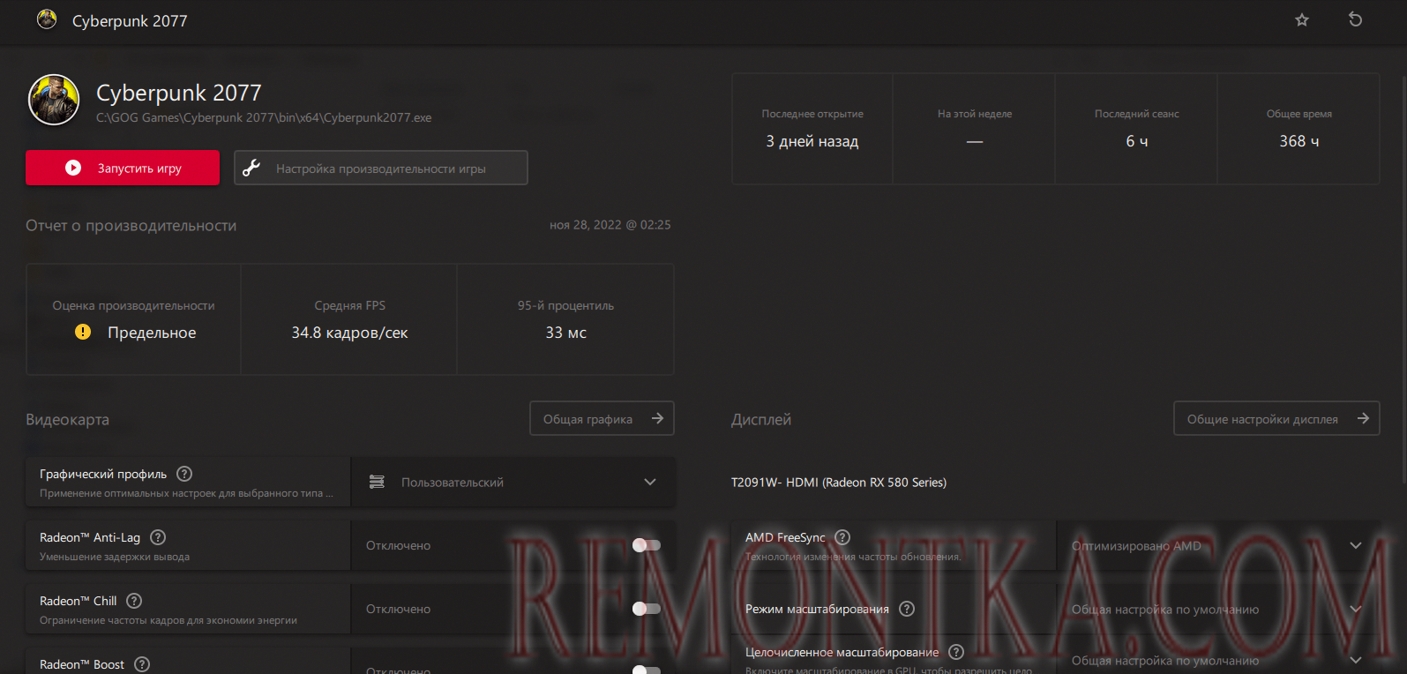Click help icon next to AMD FreeSync
Viewport: 1407px width, 674px height.
tap(842, 537)
